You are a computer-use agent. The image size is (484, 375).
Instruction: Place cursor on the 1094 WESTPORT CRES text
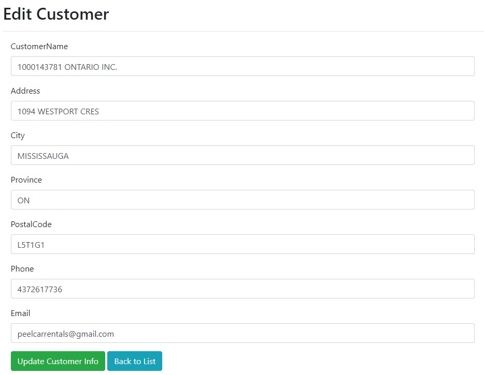(58, 112)
